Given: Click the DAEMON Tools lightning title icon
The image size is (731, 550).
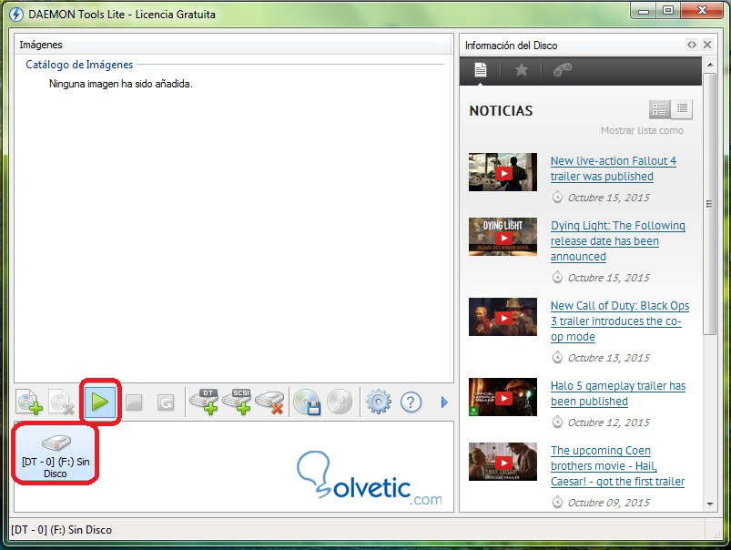Looking at the screenshot, I should (16, 15).
